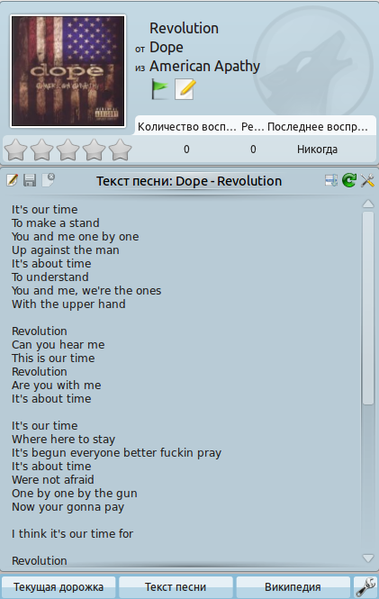Close lyrics editing with the page-X icon

coord(48,179)
